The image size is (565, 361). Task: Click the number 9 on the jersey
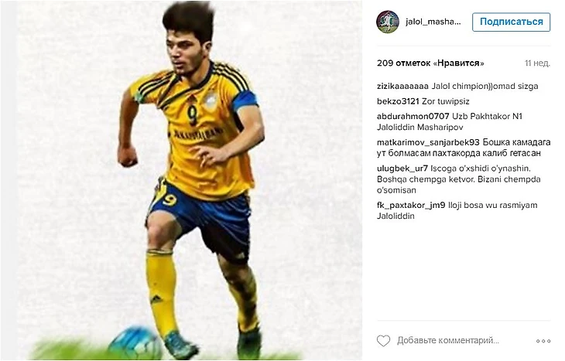pos(192,115)
